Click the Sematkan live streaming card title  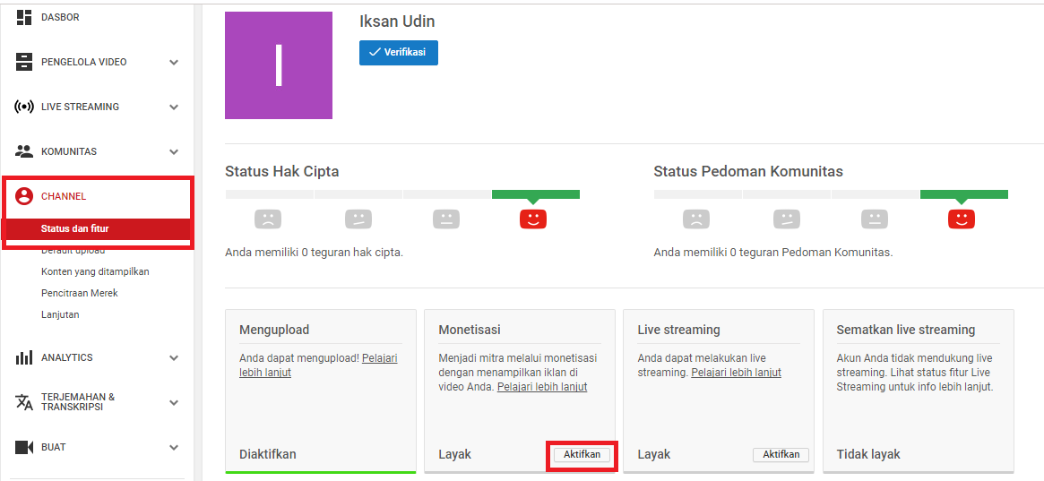point(905,330)
